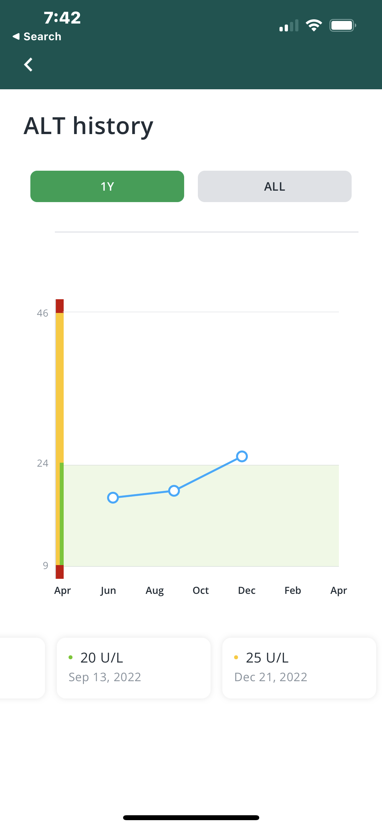382x828 pixels.
Task: Tap the back chevron arrow
Action: (28, 64)
